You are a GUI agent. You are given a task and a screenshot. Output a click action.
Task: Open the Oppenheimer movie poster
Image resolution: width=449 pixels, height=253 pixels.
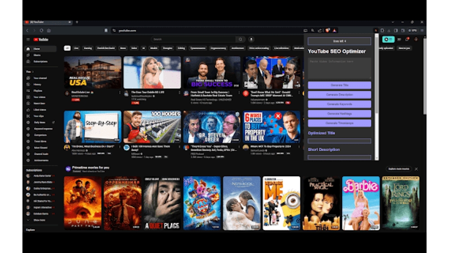point(122,203)
